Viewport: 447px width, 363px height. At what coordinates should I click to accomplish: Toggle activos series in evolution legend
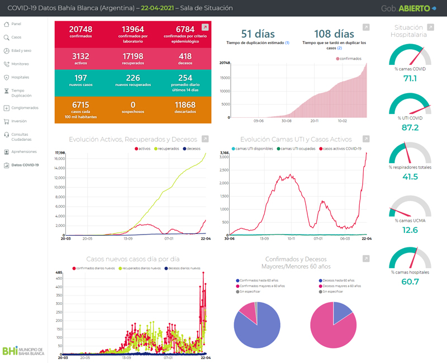point(142,149)
